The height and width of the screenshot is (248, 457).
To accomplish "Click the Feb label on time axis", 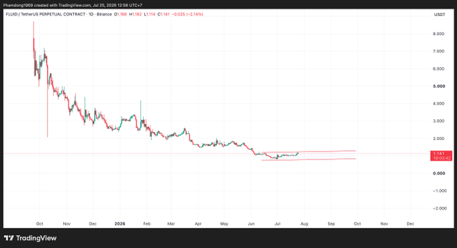I will point(147,224).
